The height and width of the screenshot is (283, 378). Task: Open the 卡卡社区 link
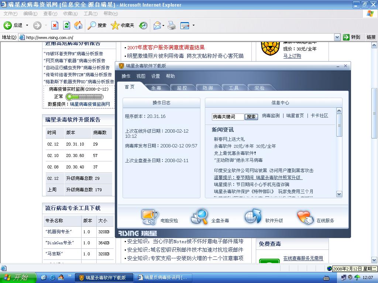pyautogui.click(x=319, y=116)
